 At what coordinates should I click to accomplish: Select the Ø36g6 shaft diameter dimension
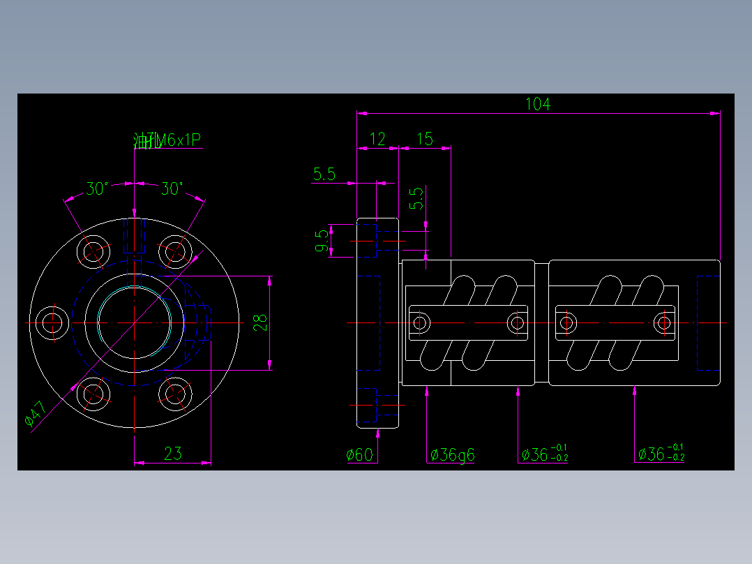coord(452,454)
